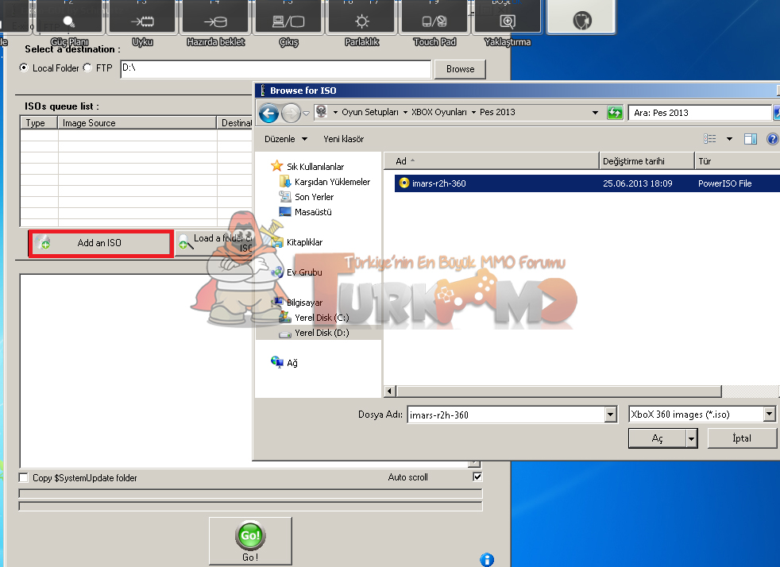Go forward in Browse for ISO dialog
Screen dimensions: 780x567
tap(291, 113)
